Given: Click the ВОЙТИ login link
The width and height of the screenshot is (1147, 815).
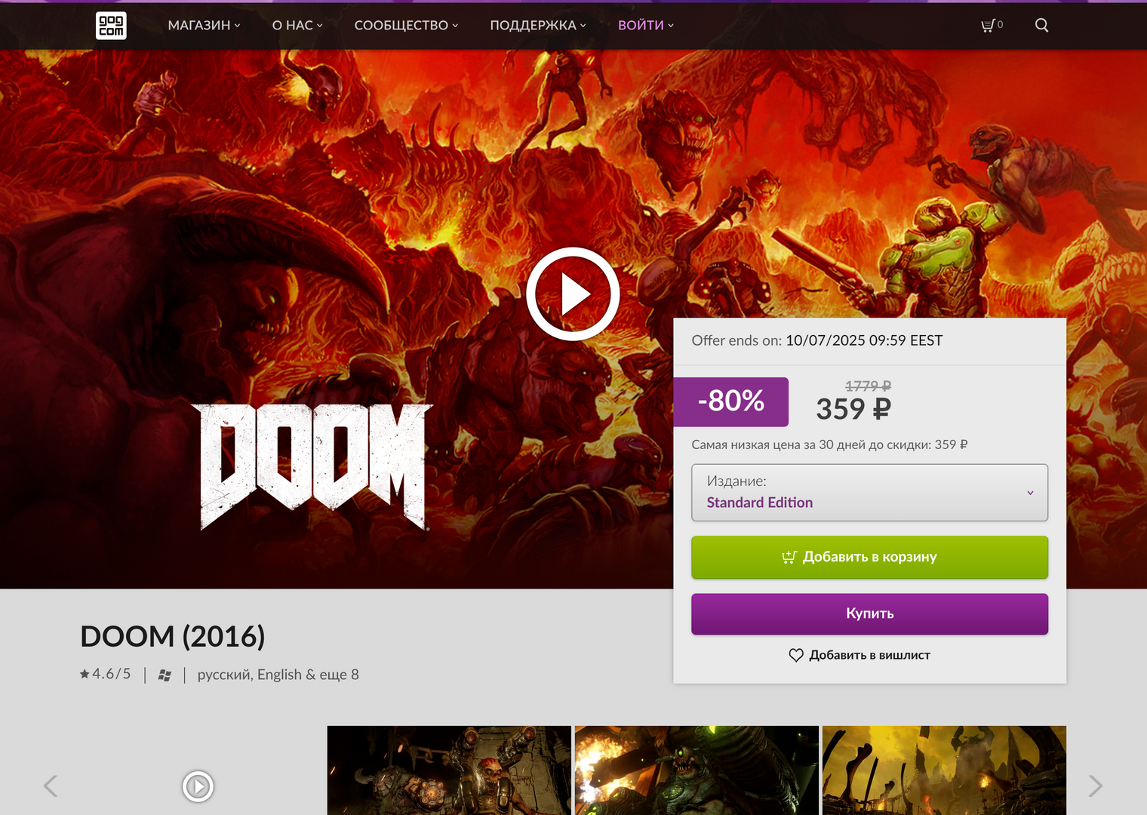Looking at the screenshot, I should tap(641, 25).
